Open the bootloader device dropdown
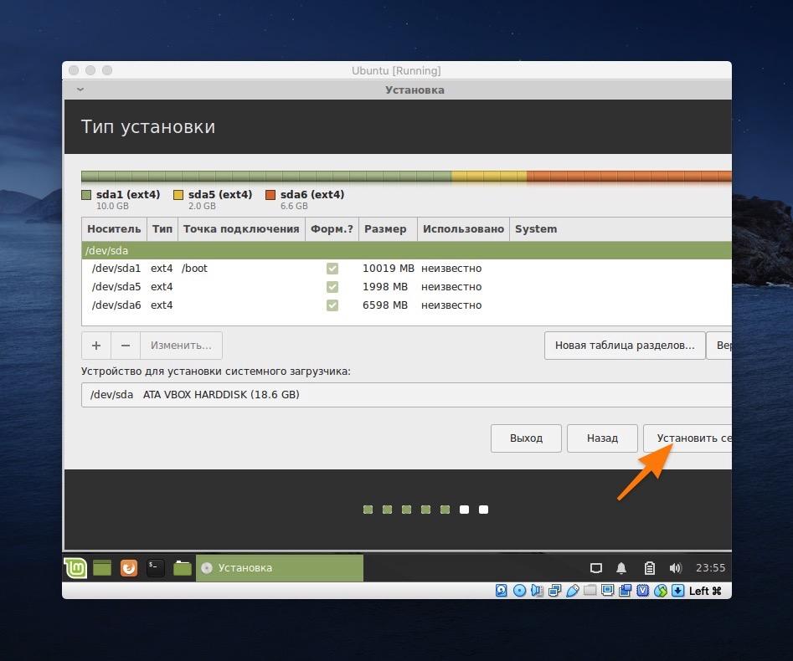This screenshot has width=793, height=661. pos(406,395)
